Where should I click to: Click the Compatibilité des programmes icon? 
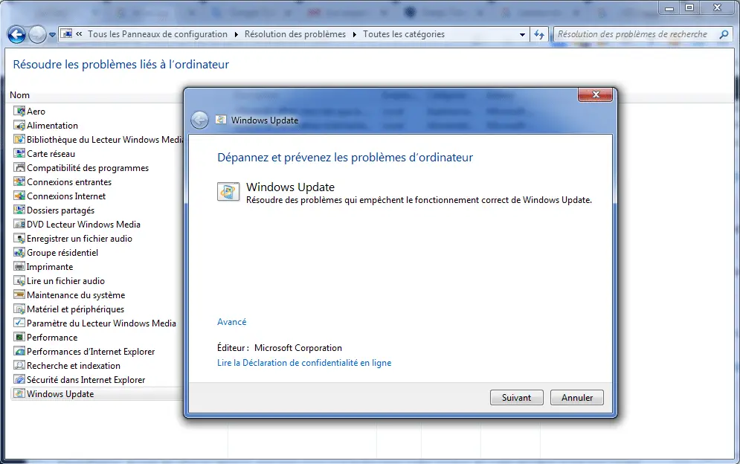point(19,168)
